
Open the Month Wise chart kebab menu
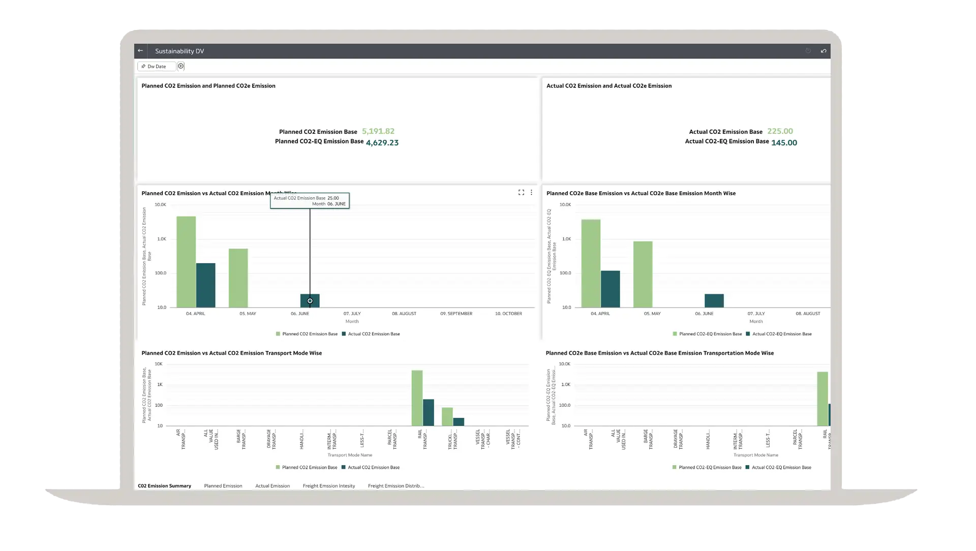point(531,193)
